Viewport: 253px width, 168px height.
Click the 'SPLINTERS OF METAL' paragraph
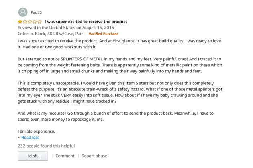pyautogui.click(x=120, y=65)
